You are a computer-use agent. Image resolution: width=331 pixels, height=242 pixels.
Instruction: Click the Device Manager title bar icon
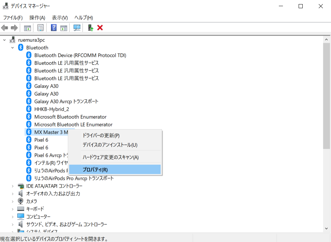pyautogui.click(x=5, y=6)
